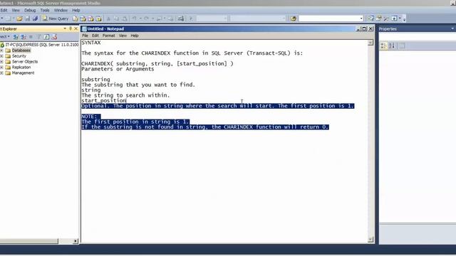Click the Paste icon in SSMS toolbar

[x=124, y=18]
